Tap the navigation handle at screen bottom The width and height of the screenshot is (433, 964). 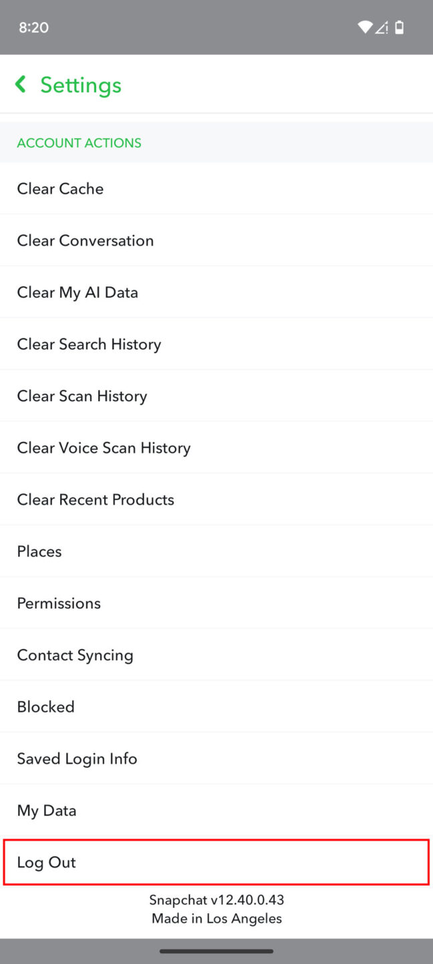click(216, 950)
